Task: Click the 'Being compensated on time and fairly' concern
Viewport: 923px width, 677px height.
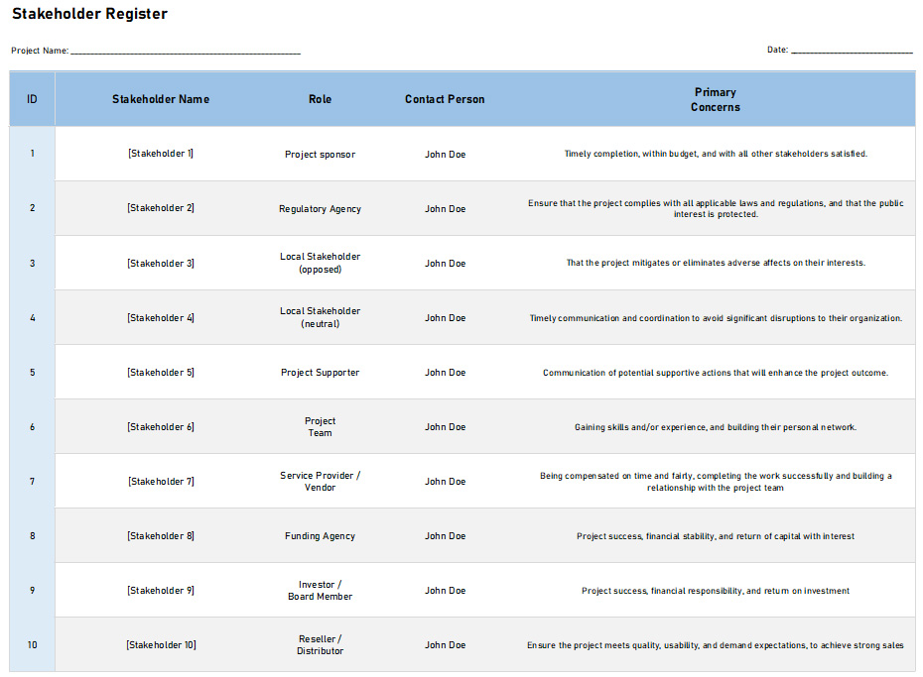Action: click(x=716, y=482)
